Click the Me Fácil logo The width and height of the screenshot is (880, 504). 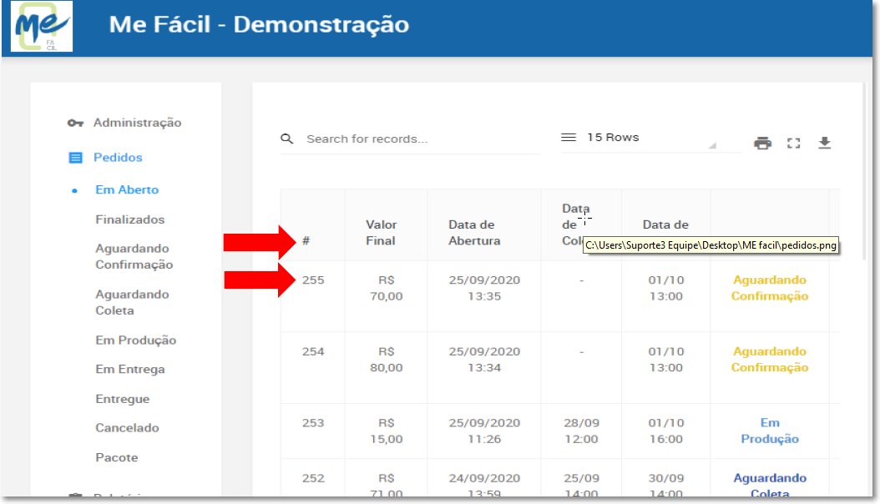42,26
